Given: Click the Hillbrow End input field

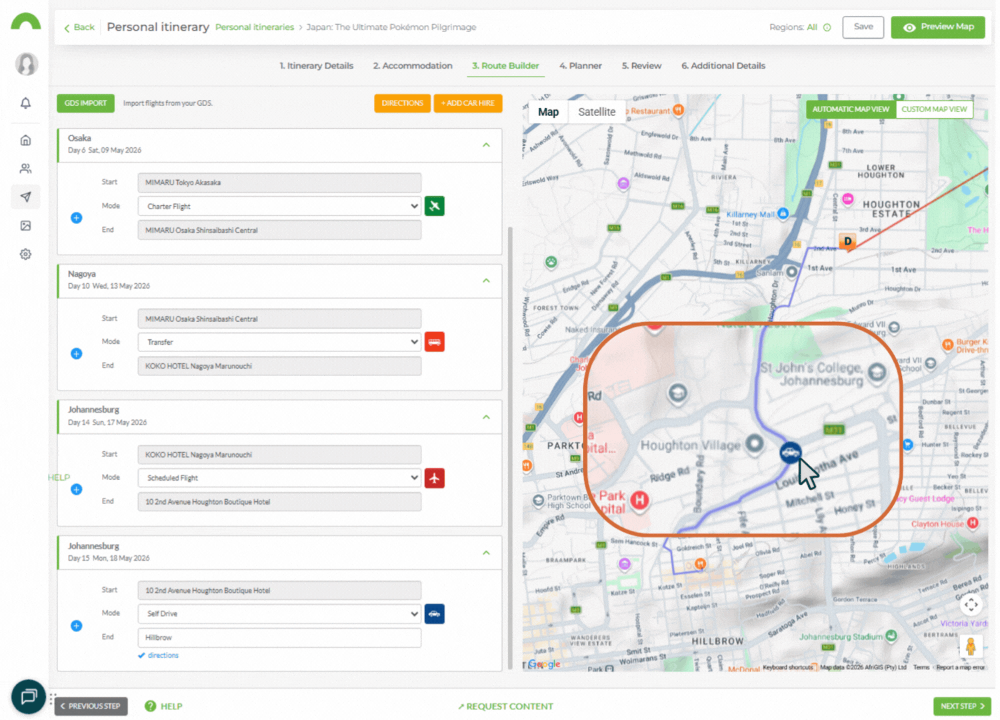Looking at the screenshot, I should pyautogui.click(x=279, y=637).
